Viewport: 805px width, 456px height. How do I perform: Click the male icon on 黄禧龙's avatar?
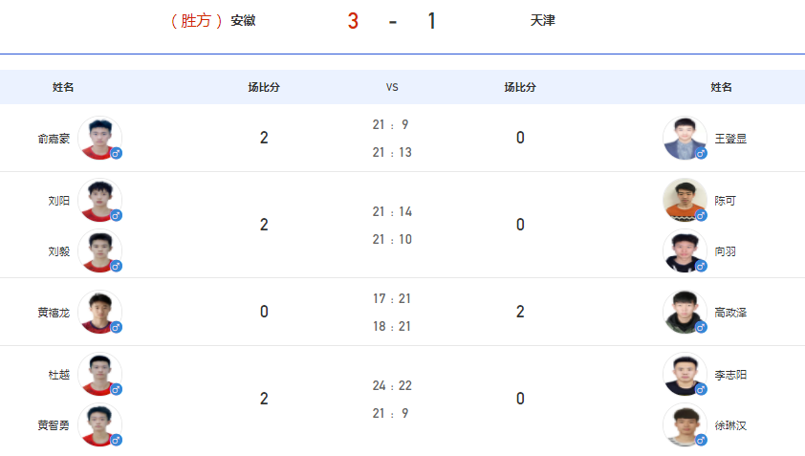tap(117, 327)
